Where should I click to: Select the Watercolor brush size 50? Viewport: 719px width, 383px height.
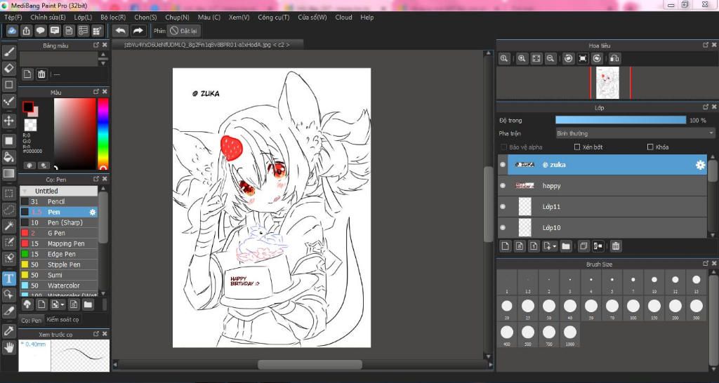click(59, 285)
